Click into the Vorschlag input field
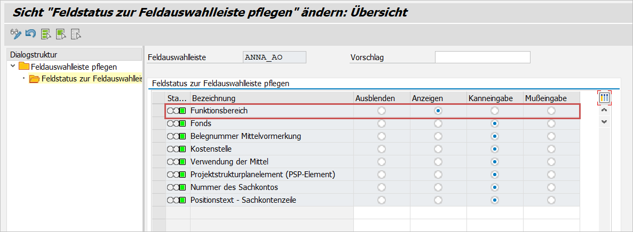The height and width of the screenshot is (232, 633). 482,57
